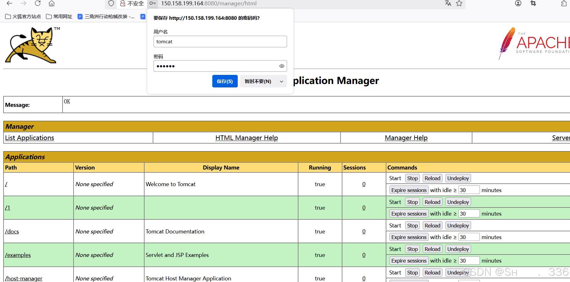Stop the Tomcat Documentation application
Viewport: 570px width, 282px height.
coord(412,226)
